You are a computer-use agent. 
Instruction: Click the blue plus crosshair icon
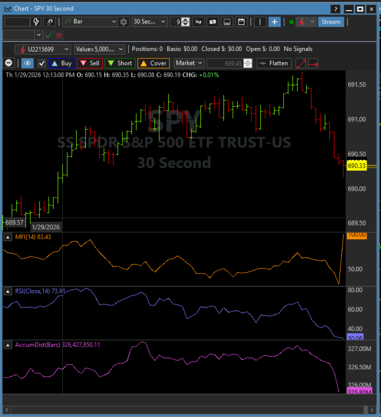[x=274, y=22]
